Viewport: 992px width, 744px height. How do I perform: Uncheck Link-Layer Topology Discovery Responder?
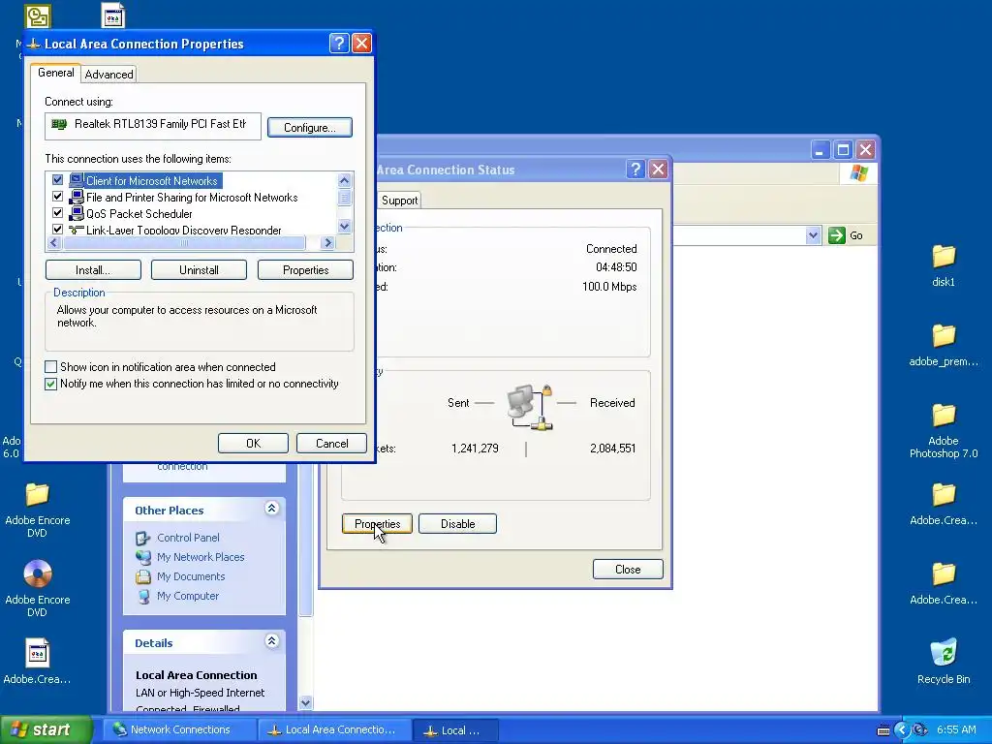[57, 229]
